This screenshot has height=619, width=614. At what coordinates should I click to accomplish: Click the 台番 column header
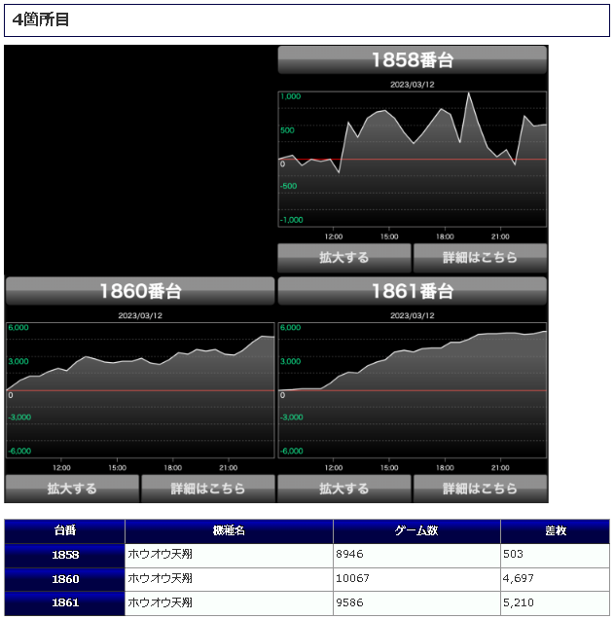[65, 531]
